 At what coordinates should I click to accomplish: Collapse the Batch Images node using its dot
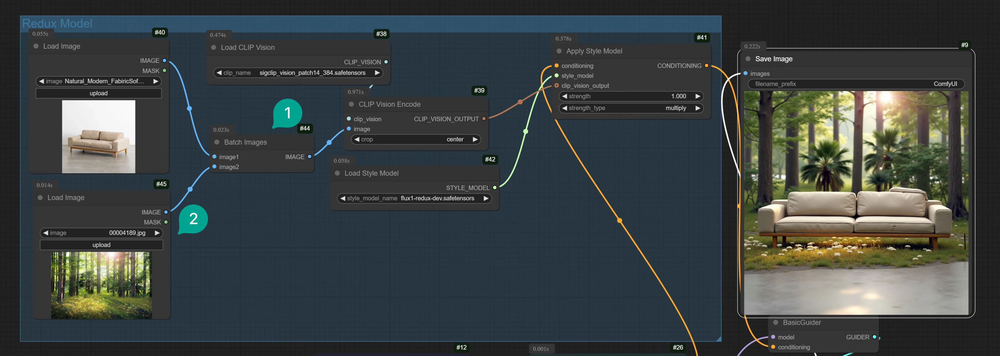(x=217, y=142)
